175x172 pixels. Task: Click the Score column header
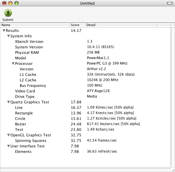coord(78,25)
